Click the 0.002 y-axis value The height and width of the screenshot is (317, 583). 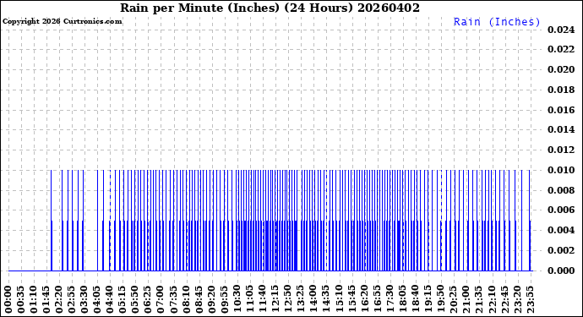561,250
